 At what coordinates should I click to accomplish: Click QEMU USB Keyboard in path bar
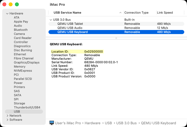[158, 123]
